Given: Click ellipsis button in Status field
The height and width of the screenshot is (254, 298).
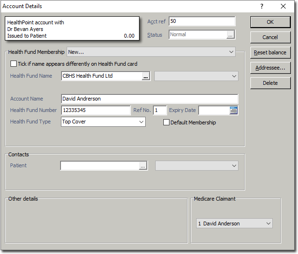Looking at the screenshot, I should 230,35.
